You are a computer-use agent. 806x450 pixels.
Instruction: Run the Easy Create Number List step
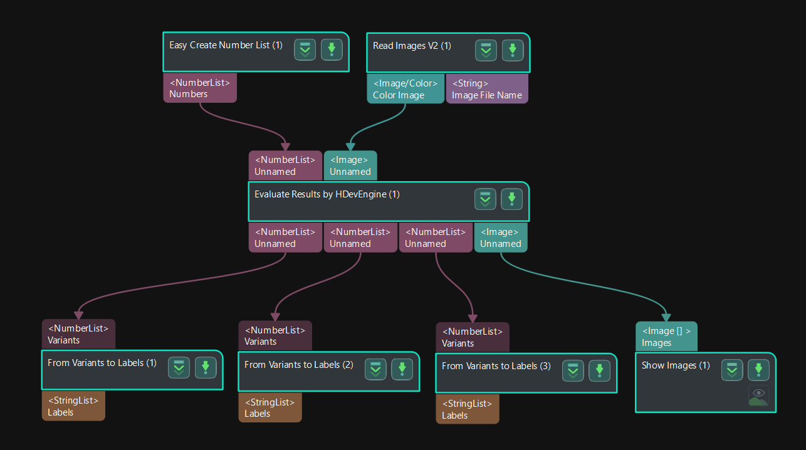click(332, 50)
